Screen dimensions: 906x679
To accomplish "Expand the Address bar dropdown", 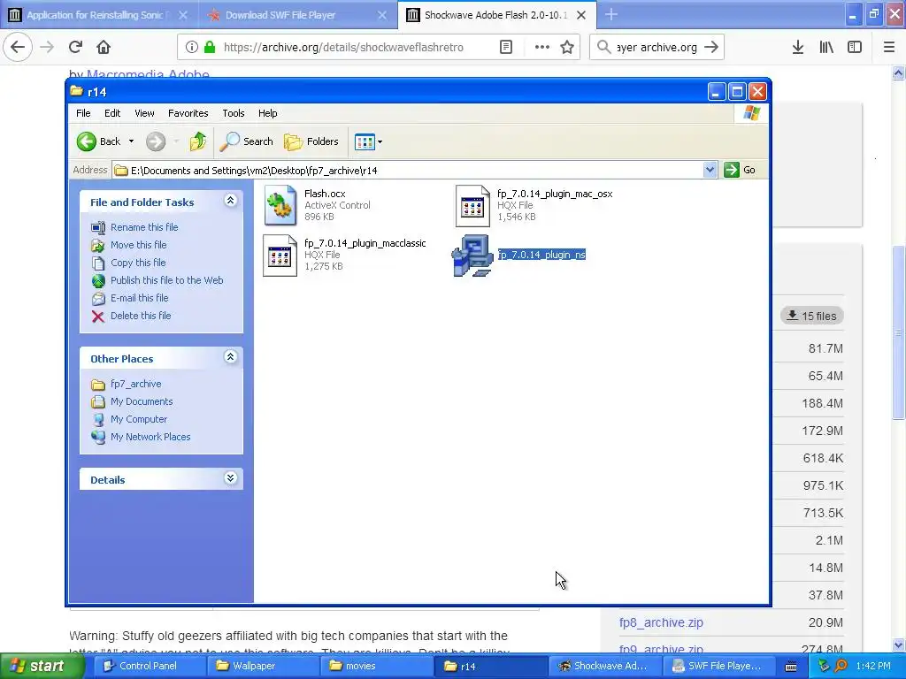I will click(710, 170).
